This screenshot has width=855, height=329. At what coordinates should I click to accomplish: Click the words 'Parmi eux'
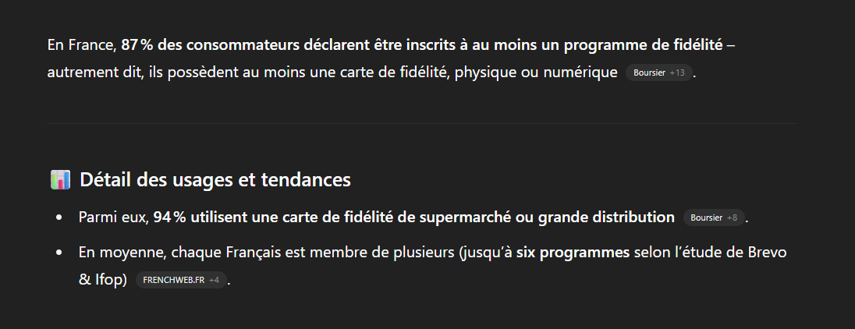(x=112, y=218)
